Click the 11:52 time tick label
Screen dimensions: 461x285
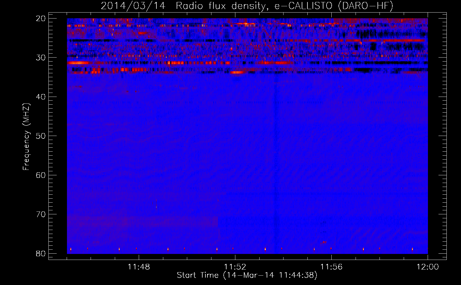click(x=235, y=267)
